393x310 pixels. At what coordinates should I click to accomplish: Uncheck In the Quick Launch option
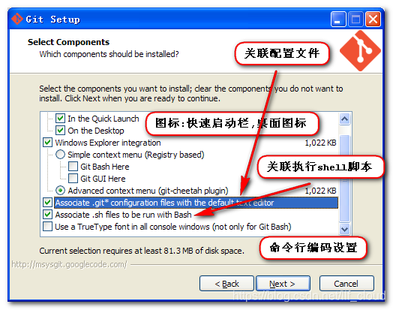point(60,119)
